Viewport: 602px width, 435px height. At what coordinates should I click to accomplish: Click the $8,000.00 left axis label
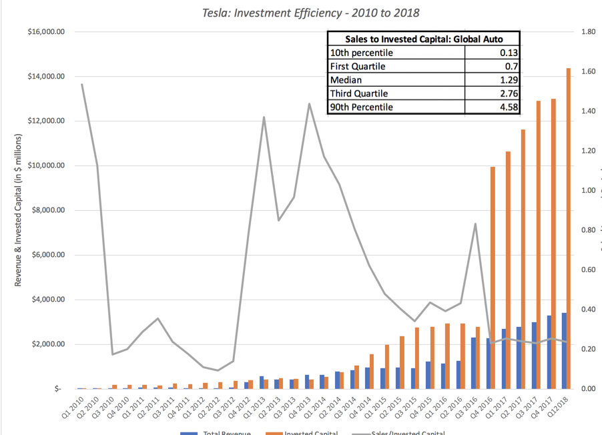pyautogui.click(x=48, y=210)
